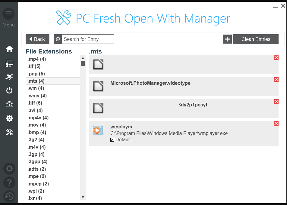This screenshot has height=205, width=287.
Task: Select the .3g2 (4) extension
Action: pos(36,140)
